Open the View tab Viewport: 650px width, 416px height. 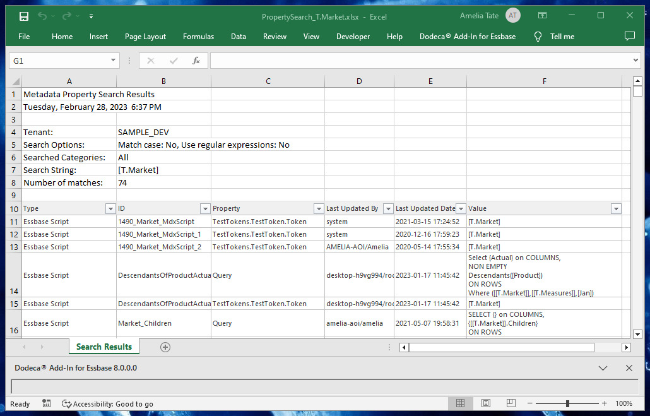point(311,37)
